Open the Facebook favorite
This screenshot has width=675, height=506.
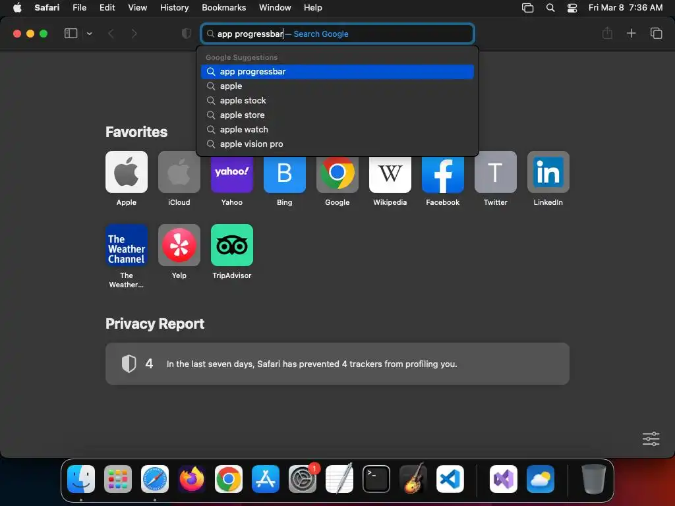coord(442,174)
